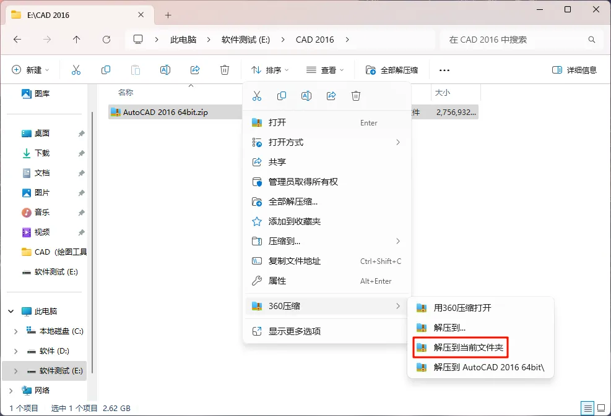The height and width of the screenshot is (416, 611).
Task: Click the Delete trash icon in the toolbar
Action: 225,70
